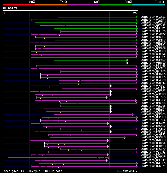
Task: Click the green arrowhead of the Q5K258 alignment
Action: point(111,106)
